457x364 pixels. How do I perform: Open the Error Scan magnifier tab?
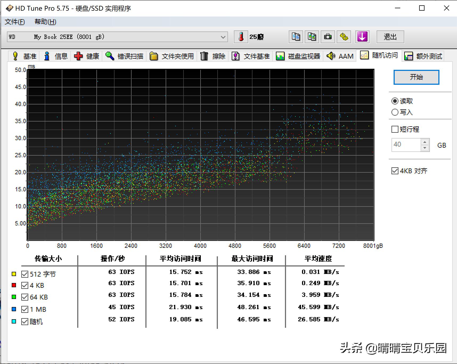124,56
